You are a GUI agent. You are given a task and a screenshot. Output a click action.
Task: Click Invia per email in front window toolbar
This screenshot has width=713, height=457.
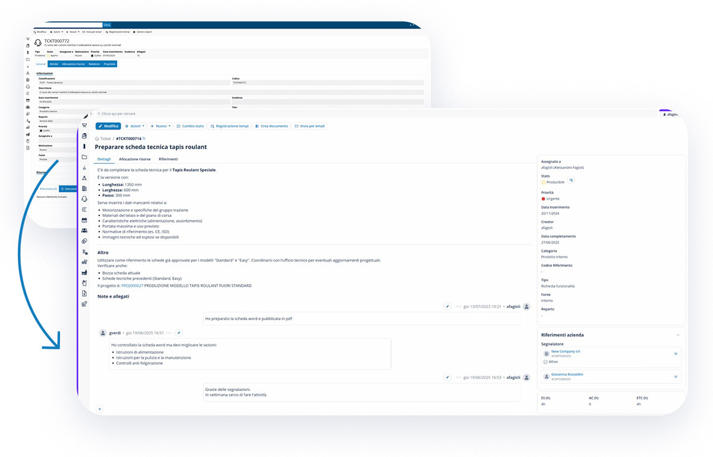[310, 126]
